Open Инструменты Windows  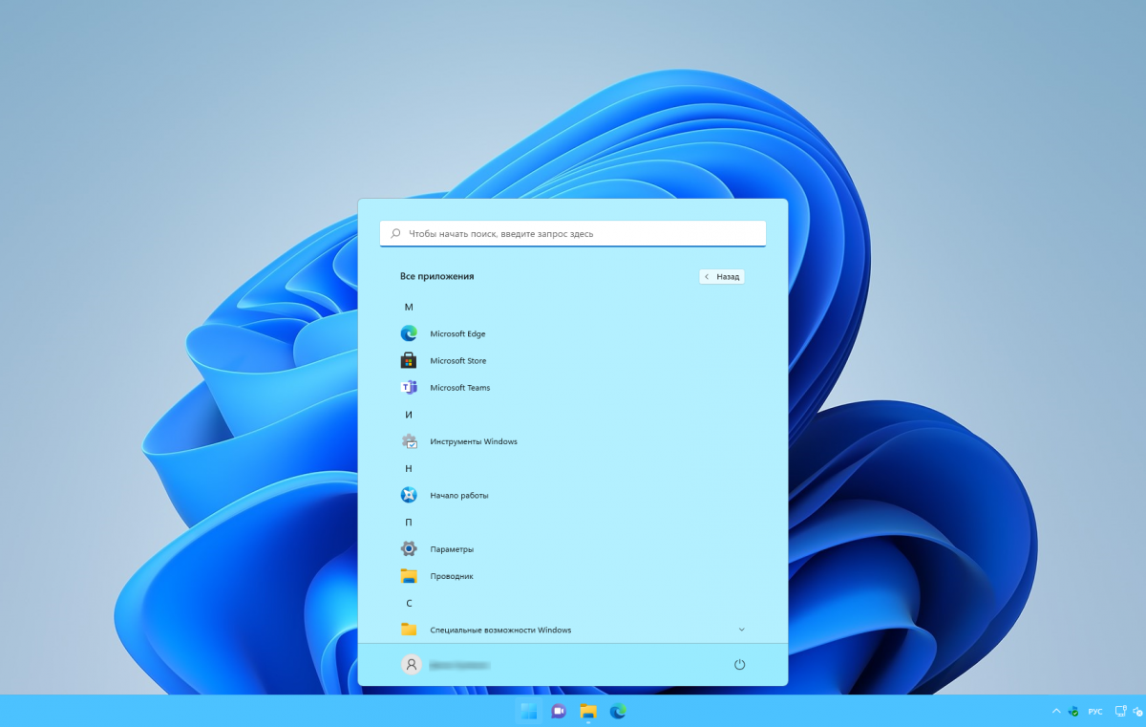[473, 441]
